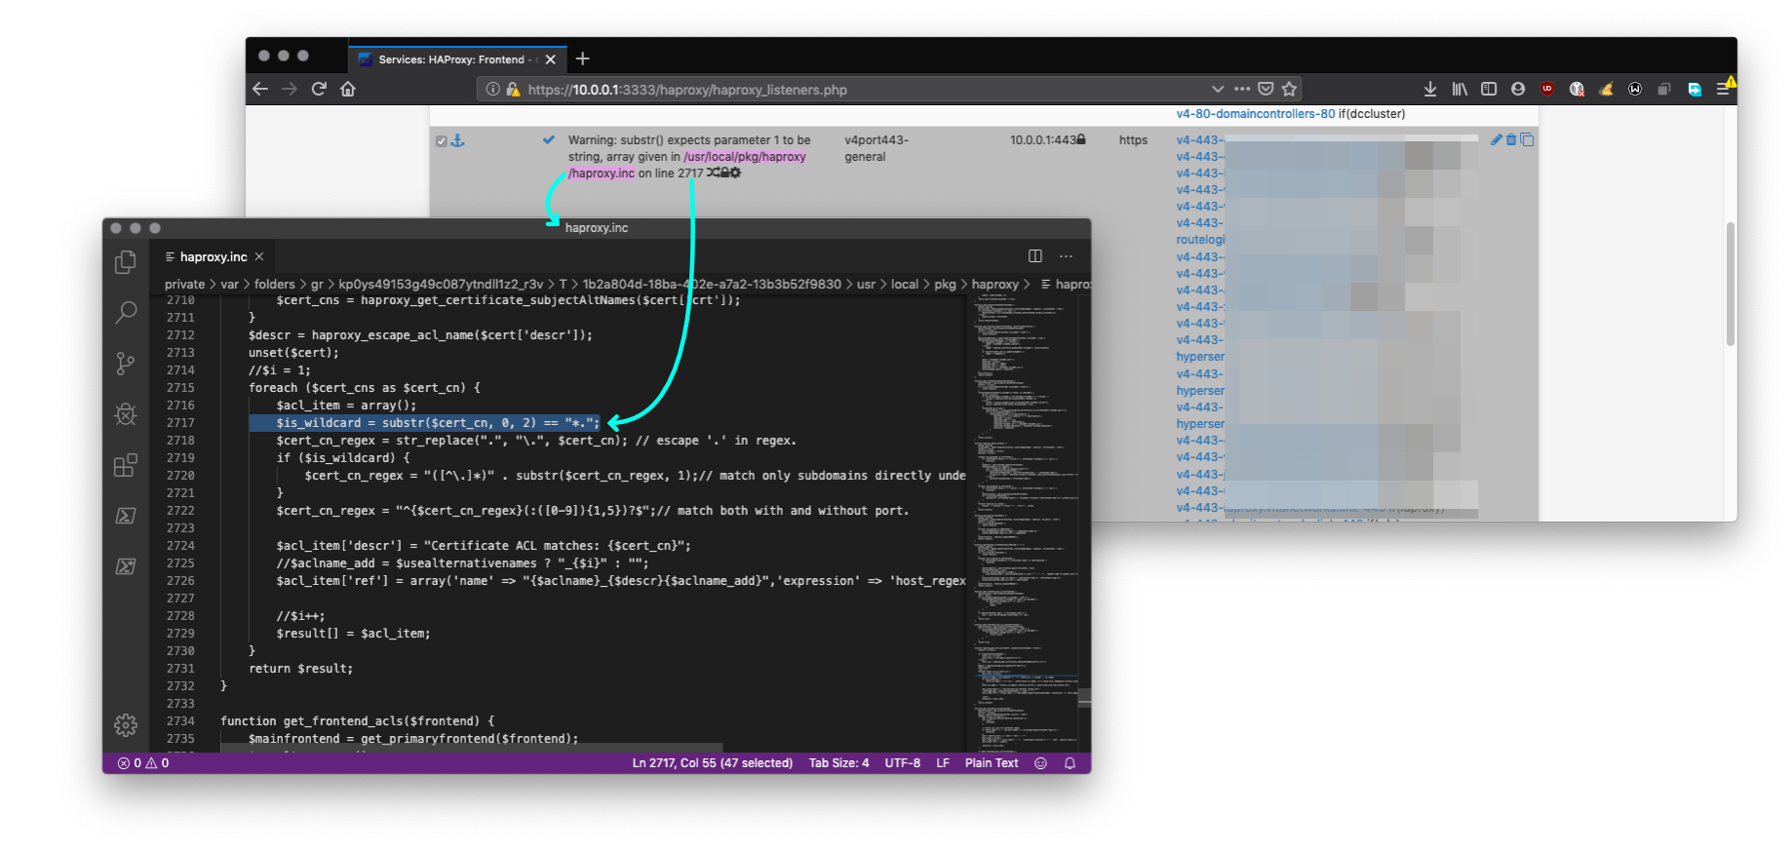Image resolution: width=1792 pixels, height=852 pixels.
Task: Open the URL bar history dropdown arrow
Action: click(1218, 89)
